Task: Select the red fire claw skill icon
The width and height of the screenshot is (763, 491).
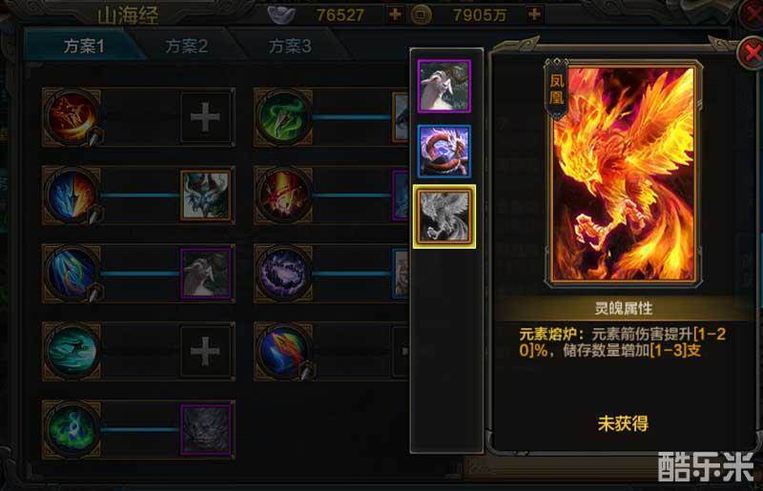Action: 72,117
